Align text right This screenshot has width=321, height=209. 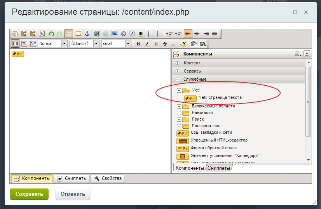206,34
